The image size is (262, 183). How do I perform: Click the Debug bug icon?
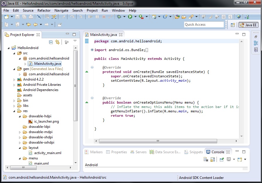click(119, 17)
